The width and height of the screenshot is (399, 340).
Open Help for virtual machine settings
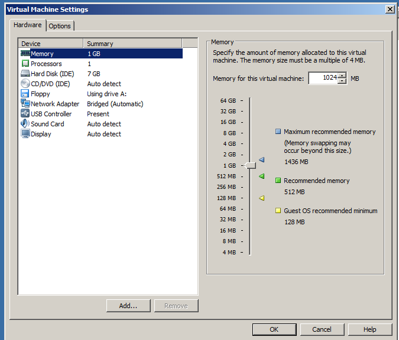pyautogui.click(x=370, y=329)
